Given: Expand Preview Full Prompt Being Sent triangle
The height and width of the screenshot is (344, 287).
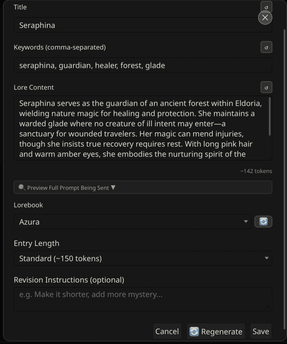Looking at the screenshot, I should tap(113, 187).
